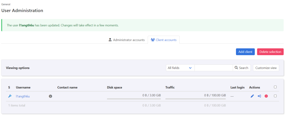
Task: Click the pencil edit icon for l1angth6u
Action: 252,96
